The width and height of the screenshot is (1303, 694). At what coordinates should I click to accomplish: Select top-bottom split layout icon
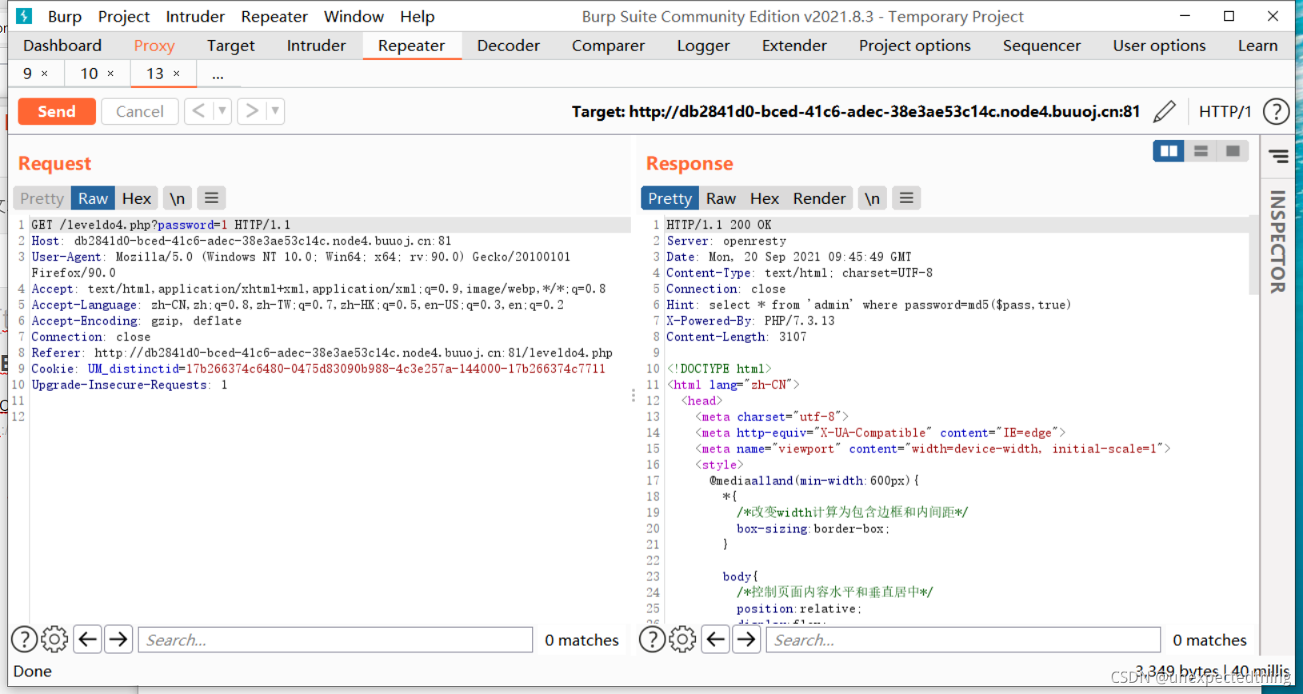coord(1201,150)
